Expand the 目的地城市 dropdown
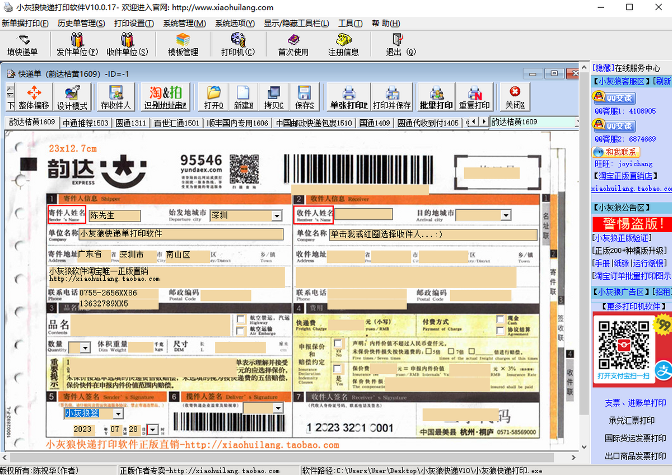Viewport: 672px width, 475px height. pyautogui.click(x=506, y=215)
